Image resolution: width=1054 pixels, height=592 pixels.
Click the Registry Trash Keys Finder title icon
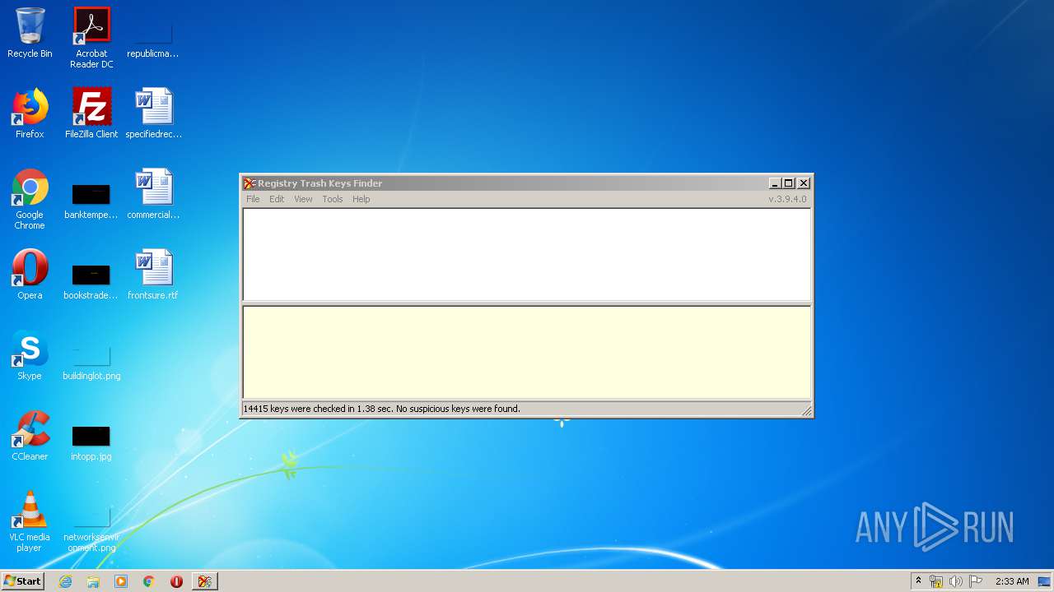250,183
